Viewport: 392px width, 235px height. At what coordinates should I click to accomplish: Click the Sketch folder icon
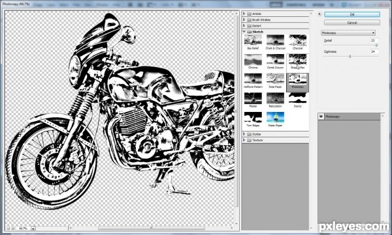pyautogui.click(x=249, y=32)
